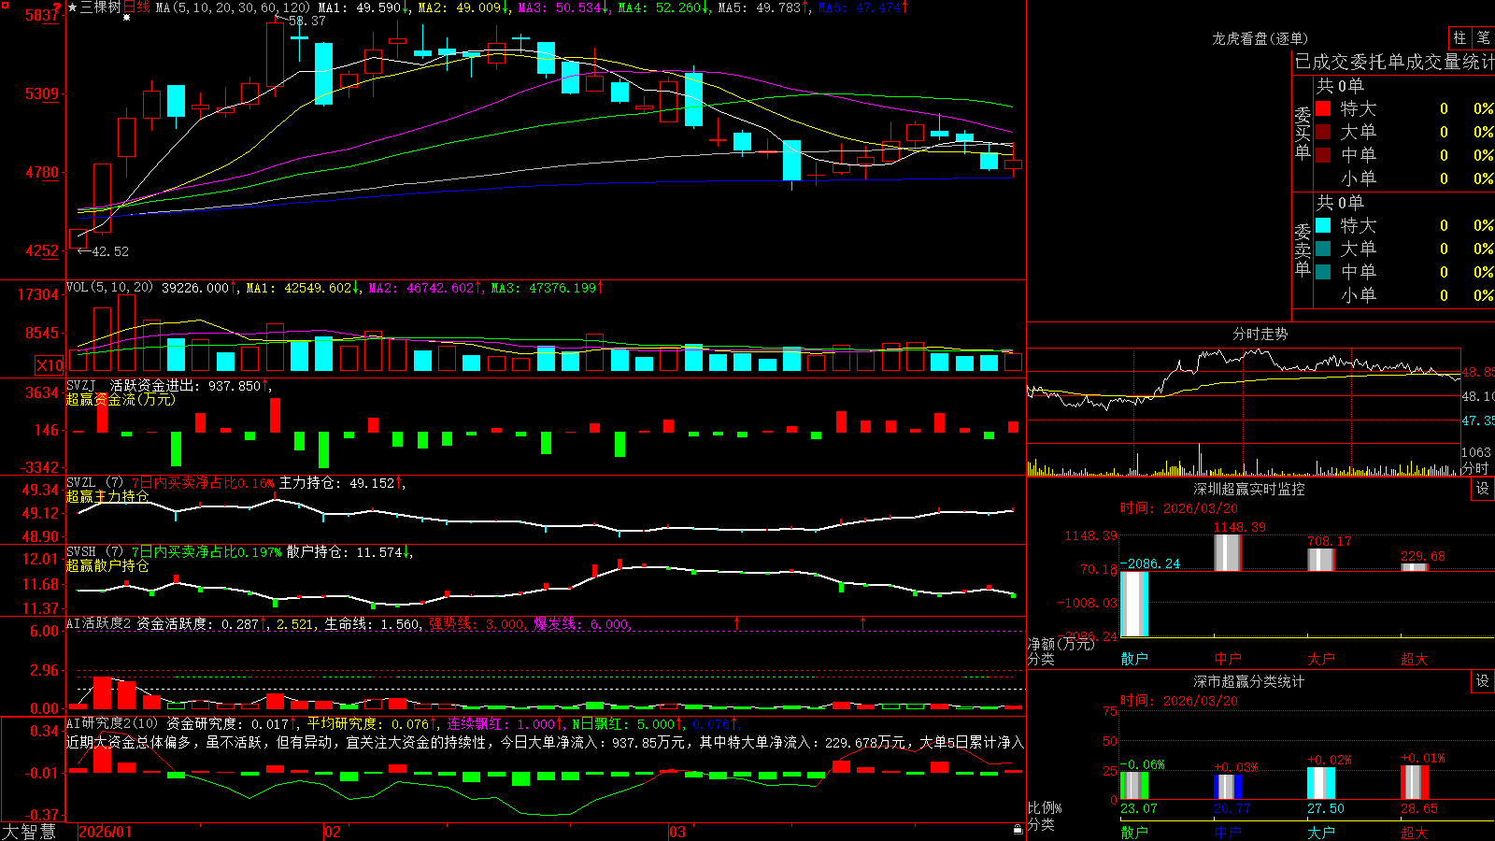The image size is (1495, 841).
Task: Click the teal 大单 sell order swatch
Action: [1323, 249]
